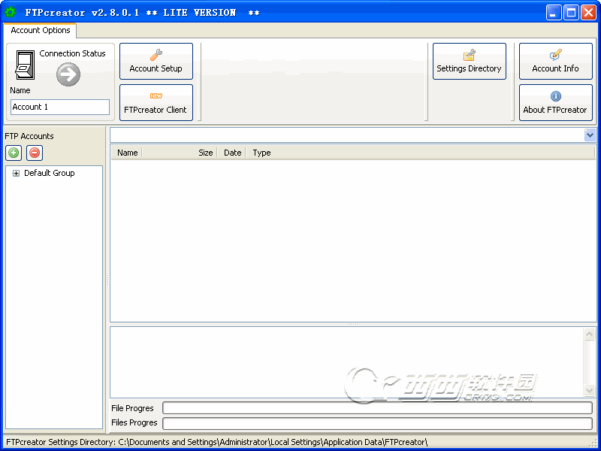Click the settings directory path in status bar
The height and width of the screenshot is (451, 601).
pyautogui.click(x=217, y=442)
